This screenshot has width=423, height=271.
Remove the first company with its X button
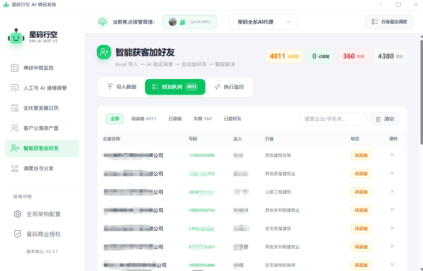click(x=392, y=154)
